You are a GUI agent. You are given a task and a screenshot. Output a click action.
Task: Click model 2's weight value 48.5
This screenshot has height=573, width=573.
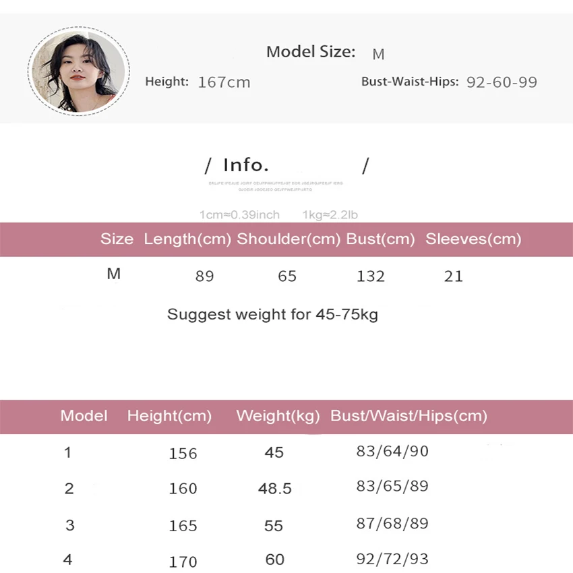point(274,489)
